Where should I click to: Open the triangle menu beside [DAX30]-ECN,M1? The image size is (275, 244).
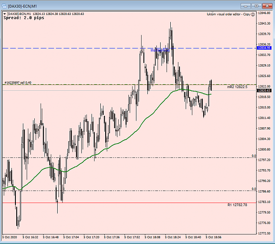pyautogui.click(x=5, y=14)
